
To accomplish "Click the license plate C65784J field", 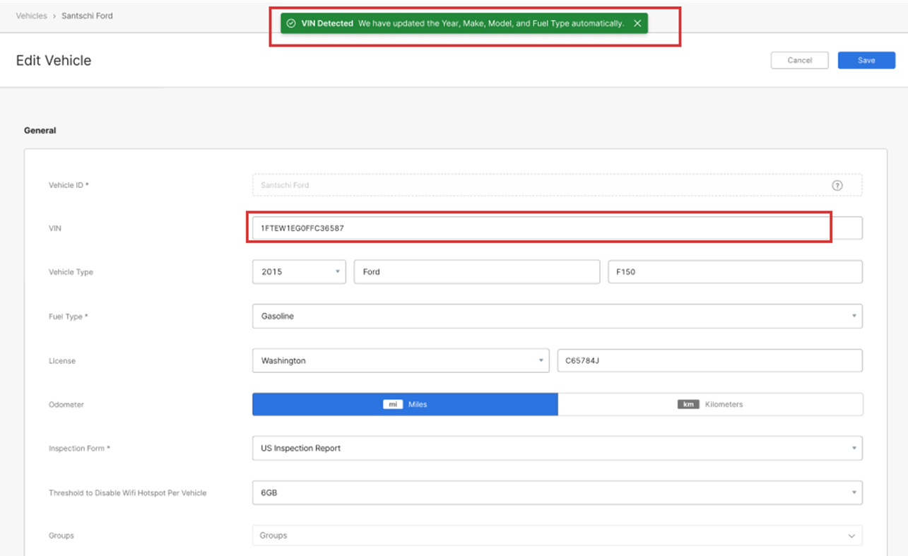I will 709,360.
